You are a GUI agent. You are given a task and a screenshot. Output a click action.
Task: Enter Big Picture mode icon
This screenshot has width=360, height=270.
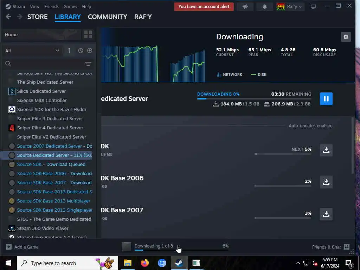(x=313, y=7)
